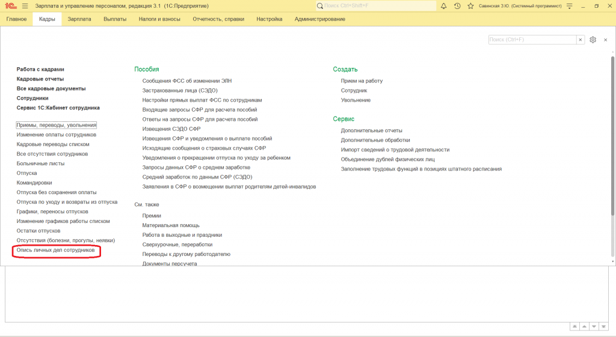Image resolution: width=616 pixels, height=337 pixels.
Task: Open the history clock icon
Action: (457, 6)
